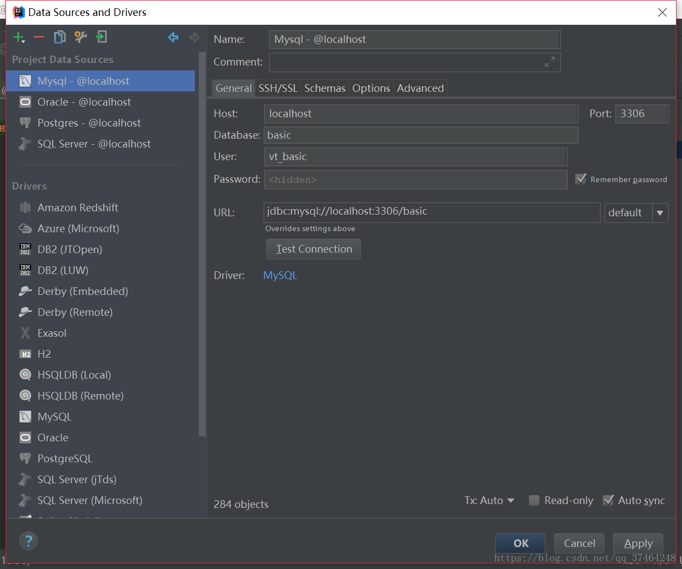Toggle the Auto sync checkbox
The height and width of the screenshot is (569, 682).
608,500
